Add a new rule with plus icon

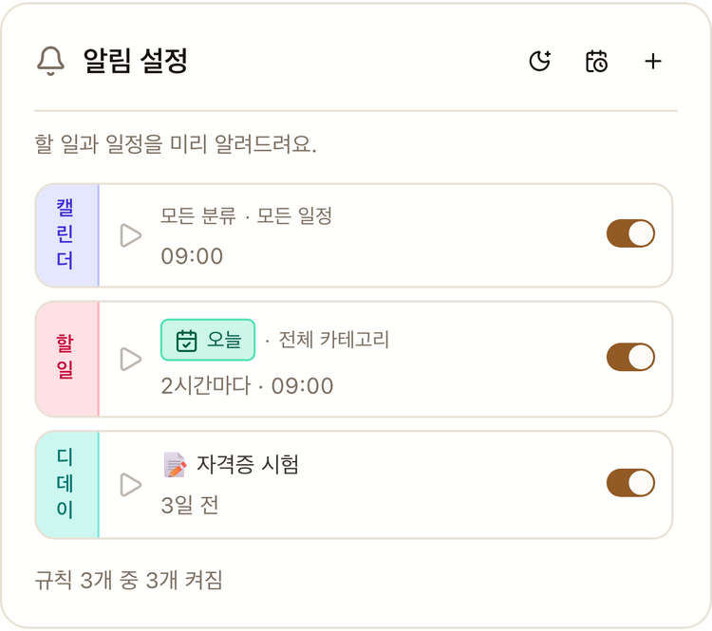tap(653, 61)
